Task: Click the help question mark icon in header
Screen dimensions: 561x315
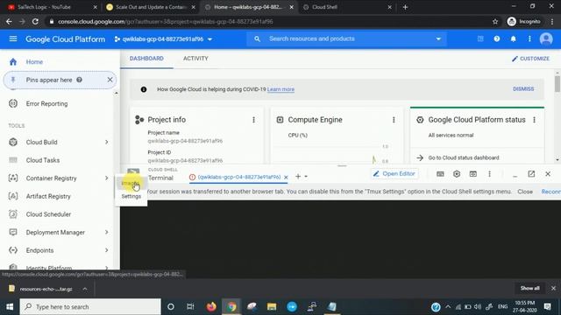Action: pos(497,38)
